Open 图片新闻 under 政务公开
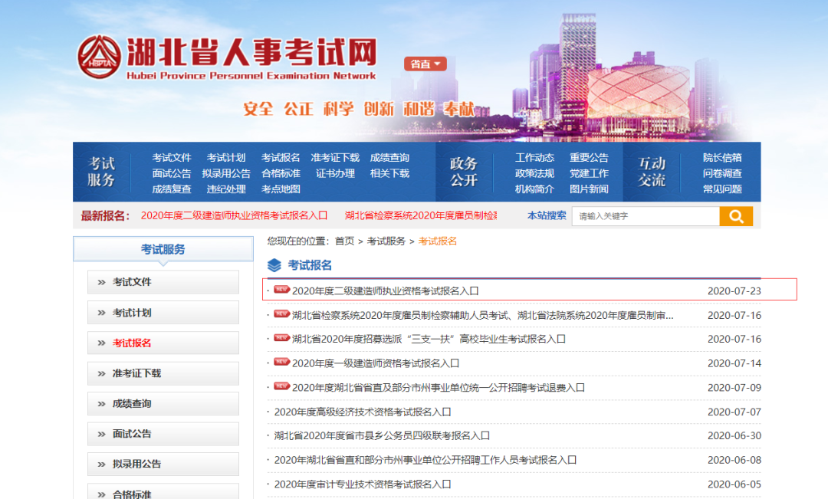This screenshot has height=499, width=828. pyautogui.click(x=589, y=189)
